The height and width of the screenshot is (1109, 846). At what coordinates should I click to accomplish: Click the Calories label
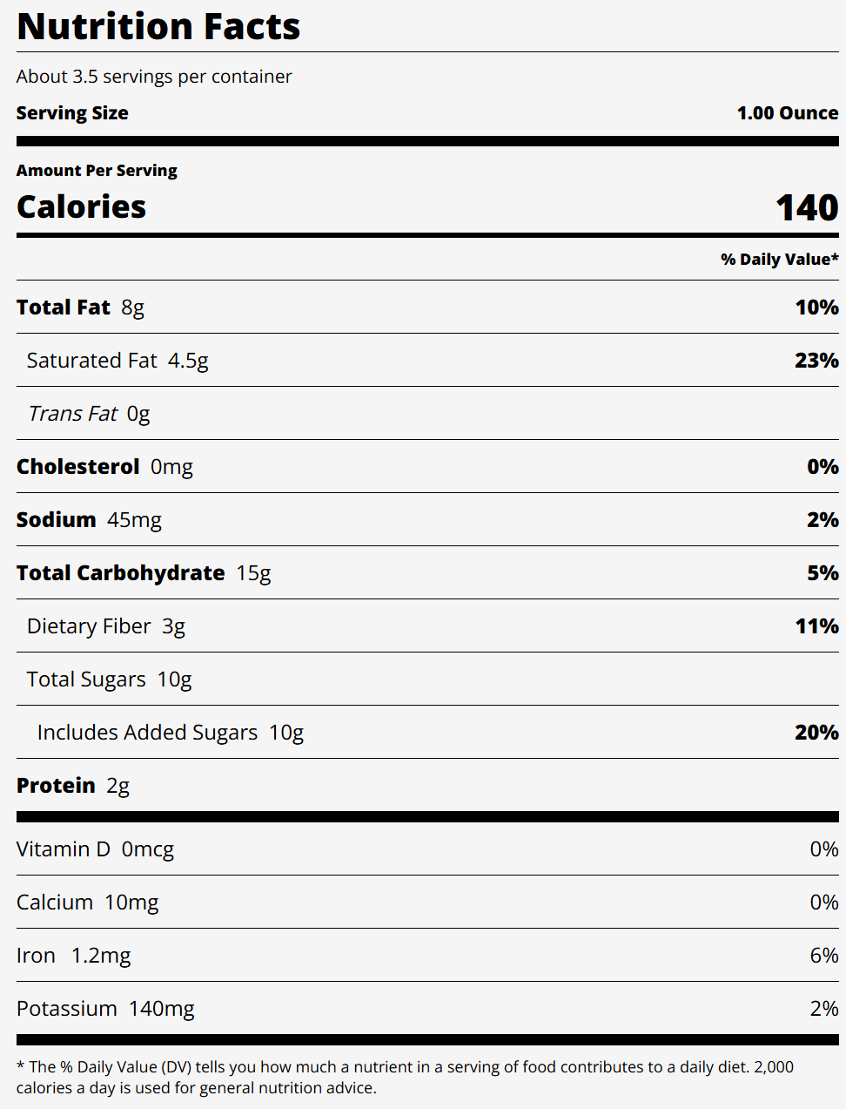click(x=81, y=207)
